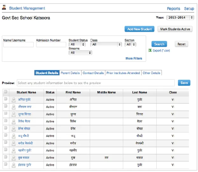198x172 pixels.
Task: Click avatar icon in अनिल गुर्जर row
Action: tap(14, 100)
